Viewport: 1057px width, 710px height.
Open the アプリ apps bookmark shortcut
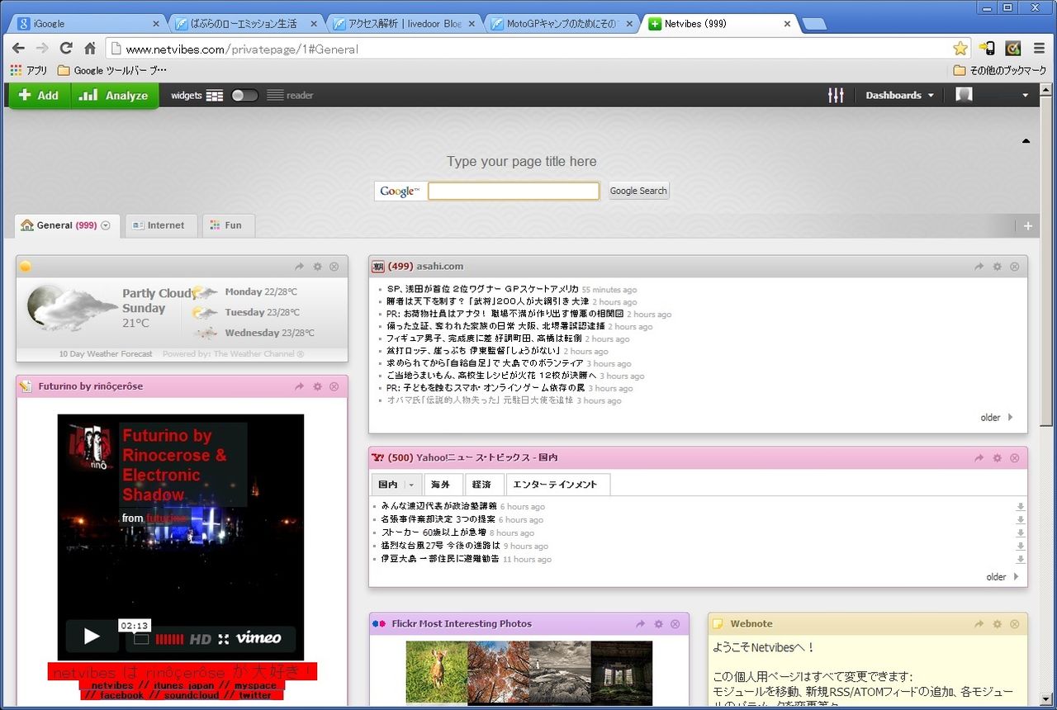click(29, 71)
